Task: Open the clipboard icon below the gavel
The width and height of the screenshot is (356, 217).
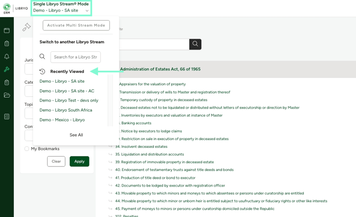Action: pyautogui.click(x=7, y=82)
